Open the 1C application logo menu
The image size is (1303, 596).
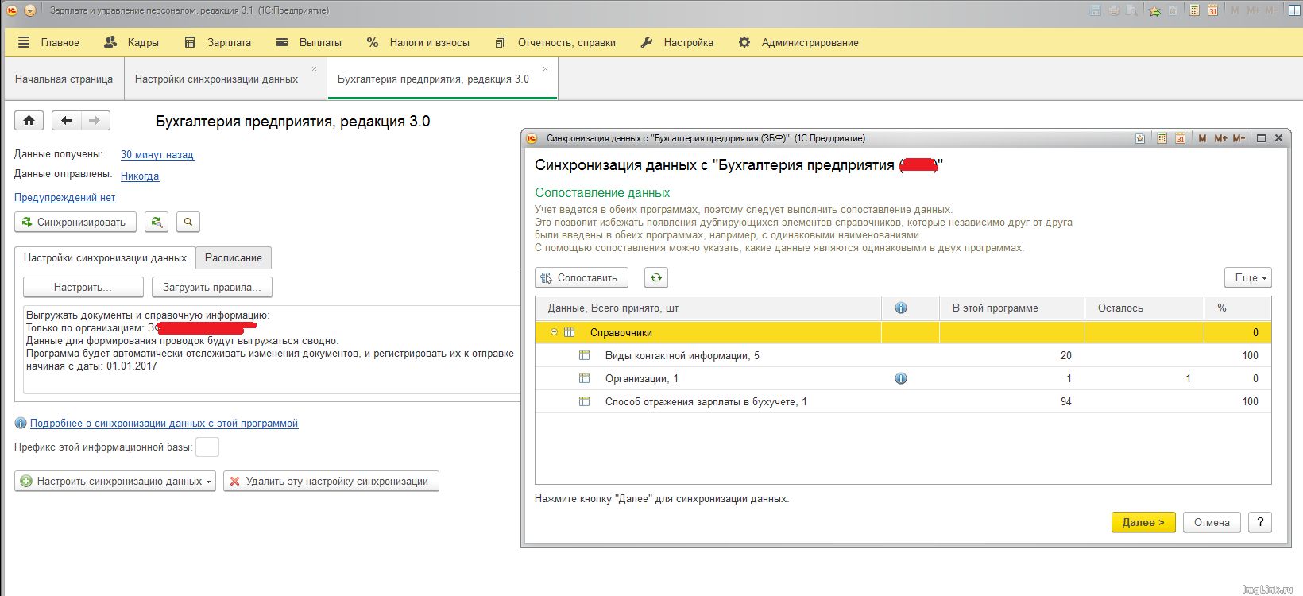(12, 10)
